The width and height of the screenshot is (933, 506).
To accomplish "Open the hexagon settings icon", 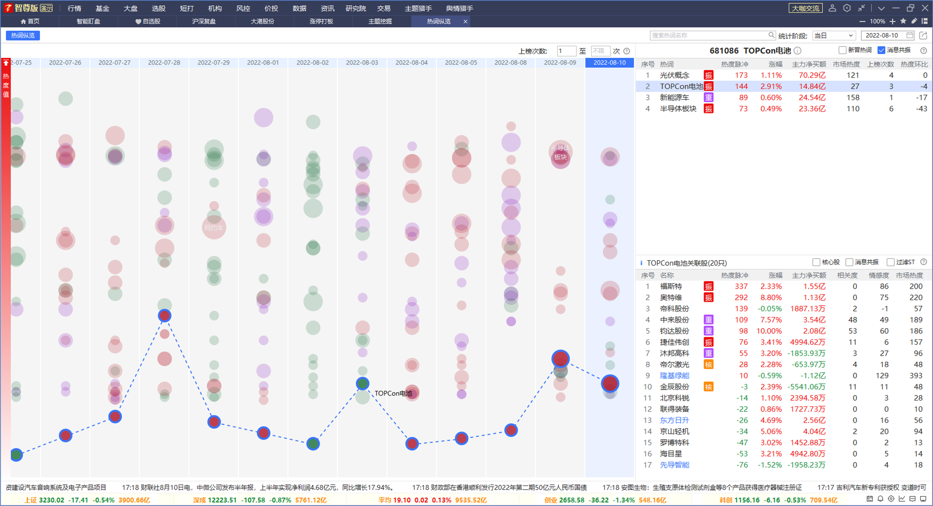I will click(847, 8).
